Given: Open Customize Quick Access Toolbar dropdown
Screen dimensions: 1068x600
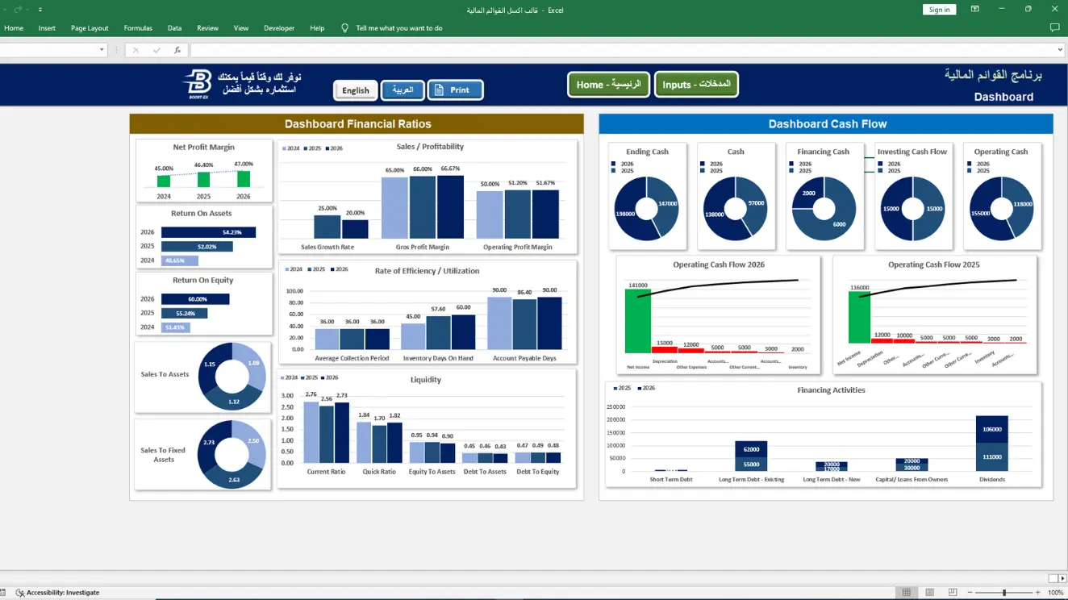Looking at the screenshot, I should coord(40,10).
